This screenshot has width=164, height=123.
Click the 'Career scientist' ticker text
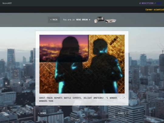coord(155,9)
